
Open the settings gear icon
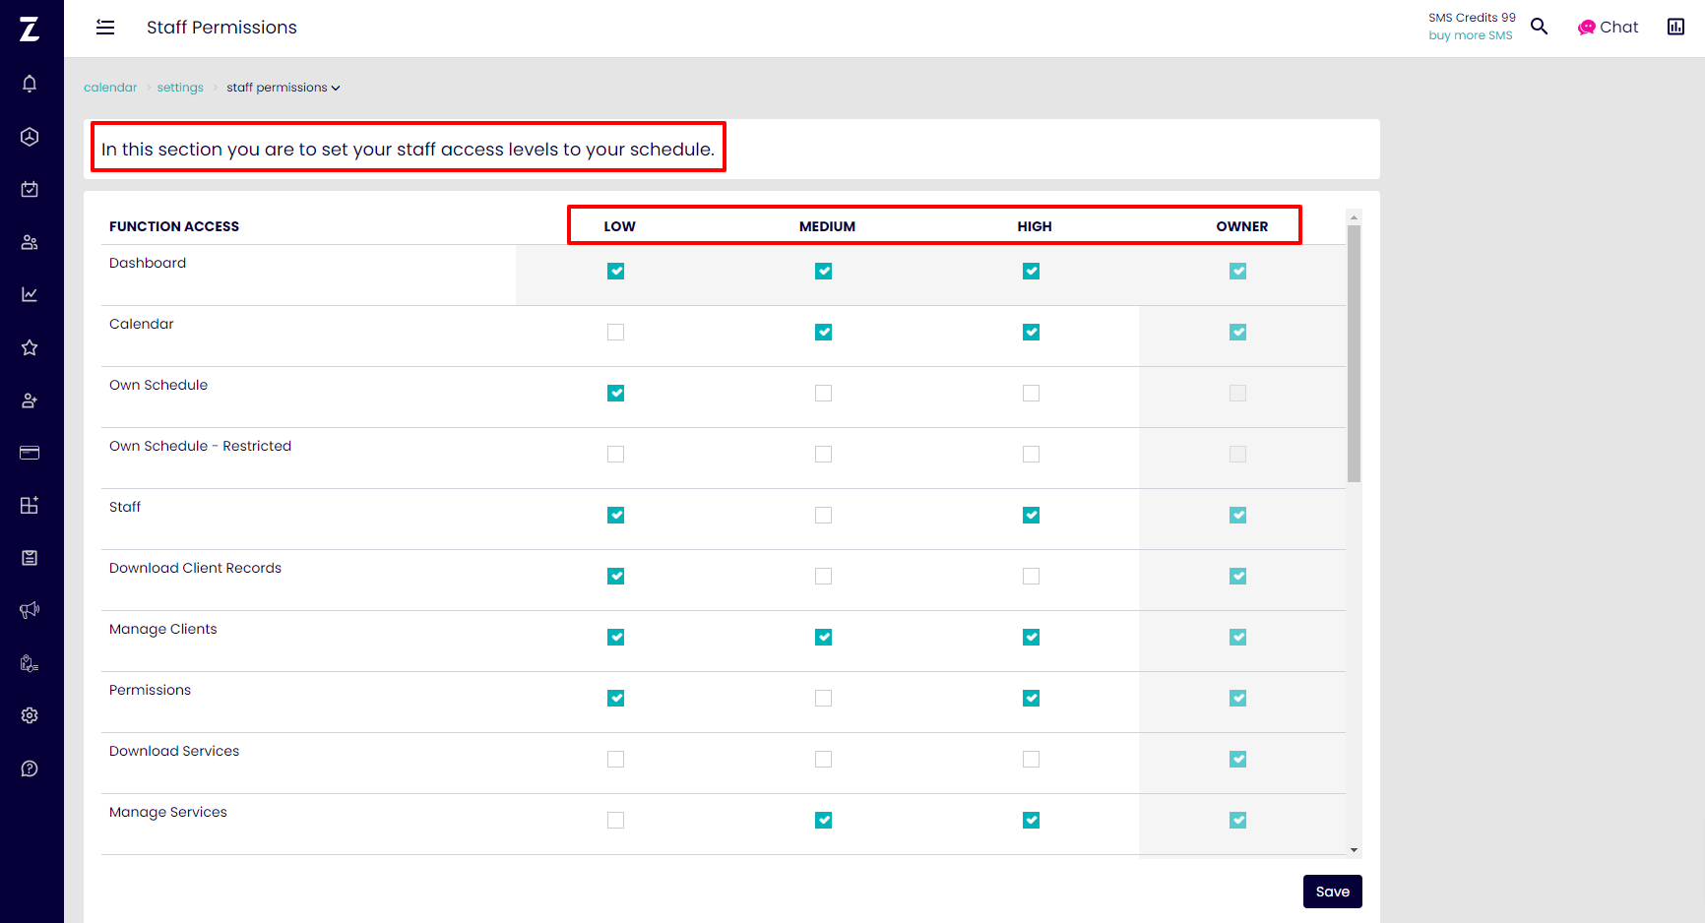(30, 715)
